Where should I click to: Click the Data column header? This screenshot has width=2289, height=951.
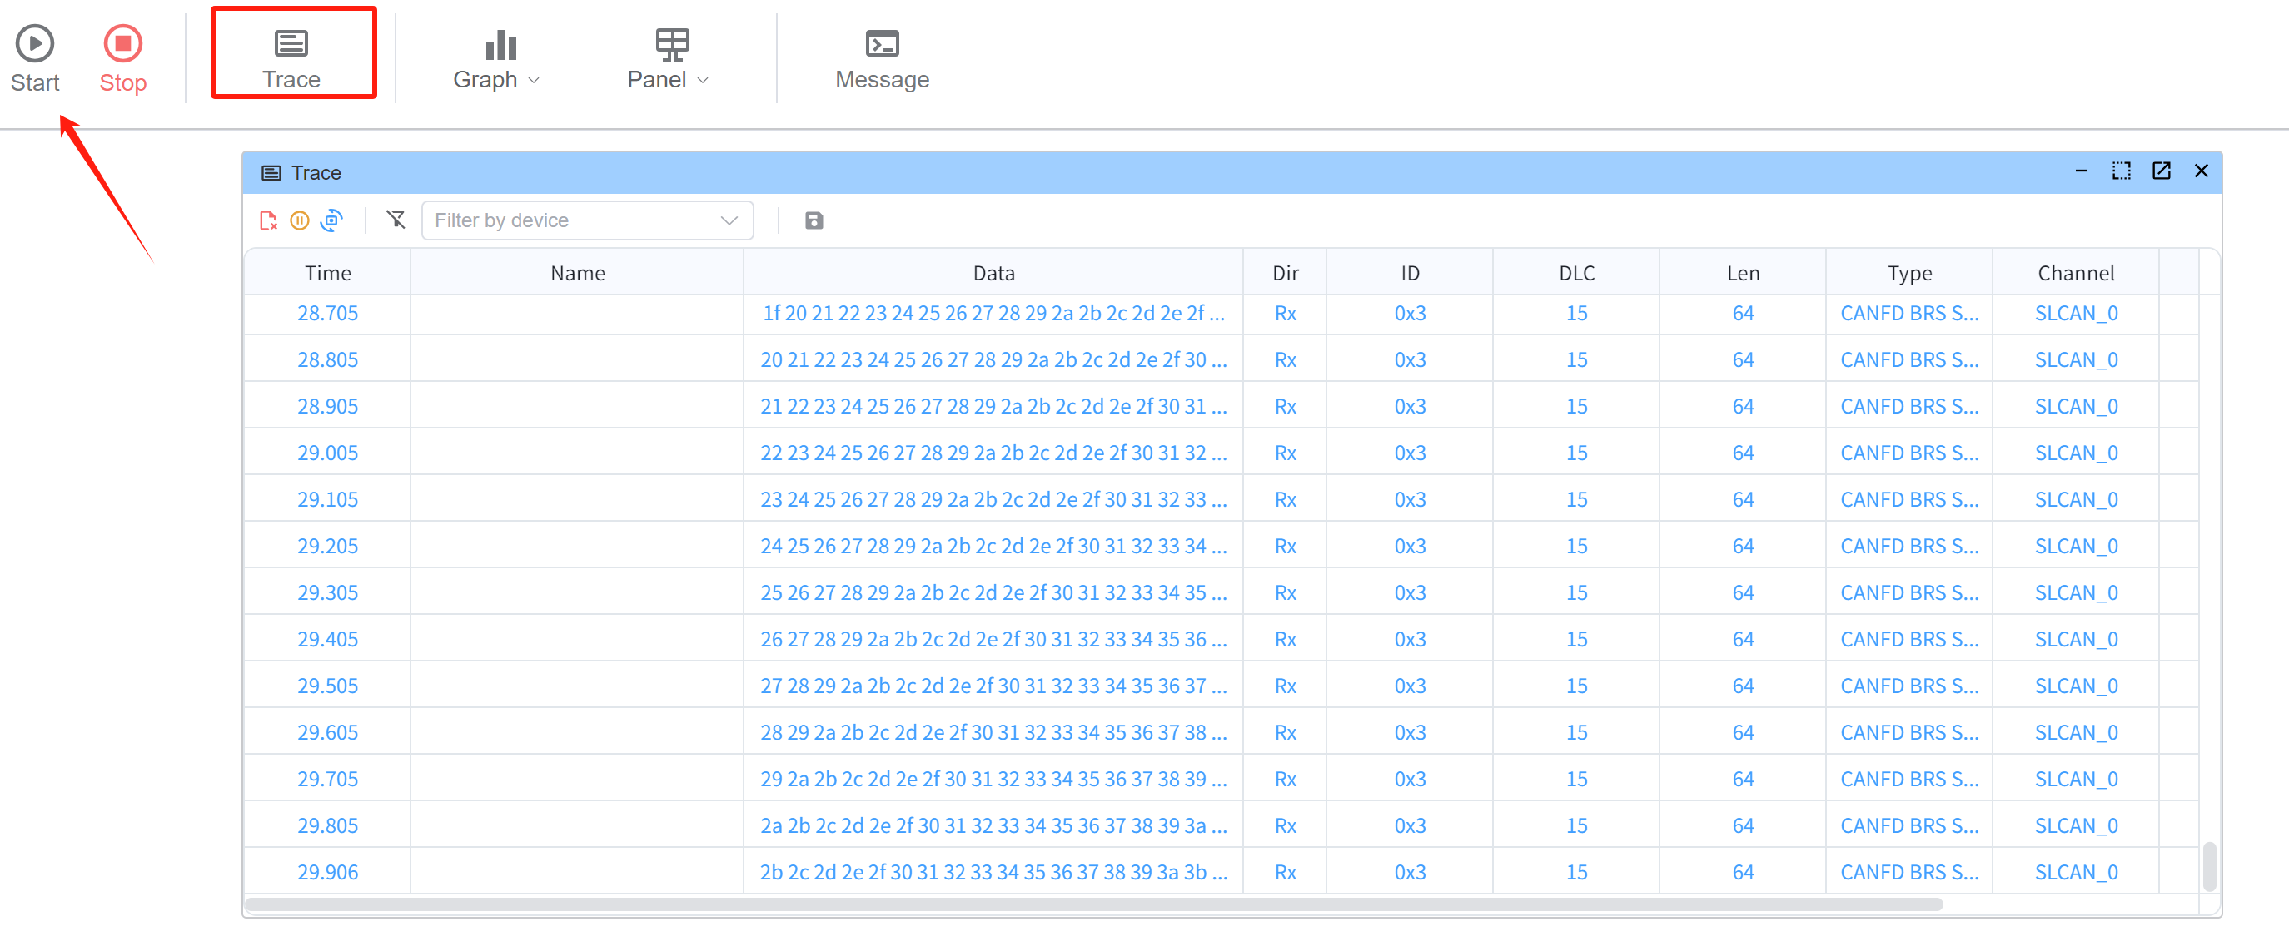click(993, 273)
